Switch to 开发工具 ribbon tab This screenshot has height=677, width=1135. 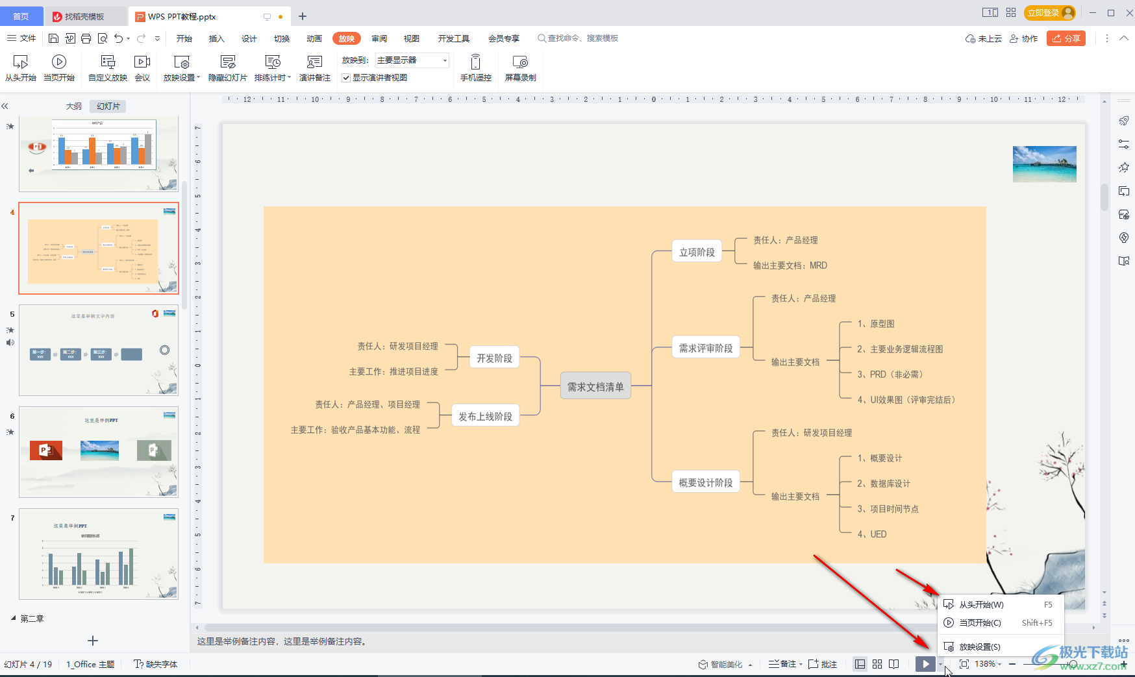coord(453,38)
